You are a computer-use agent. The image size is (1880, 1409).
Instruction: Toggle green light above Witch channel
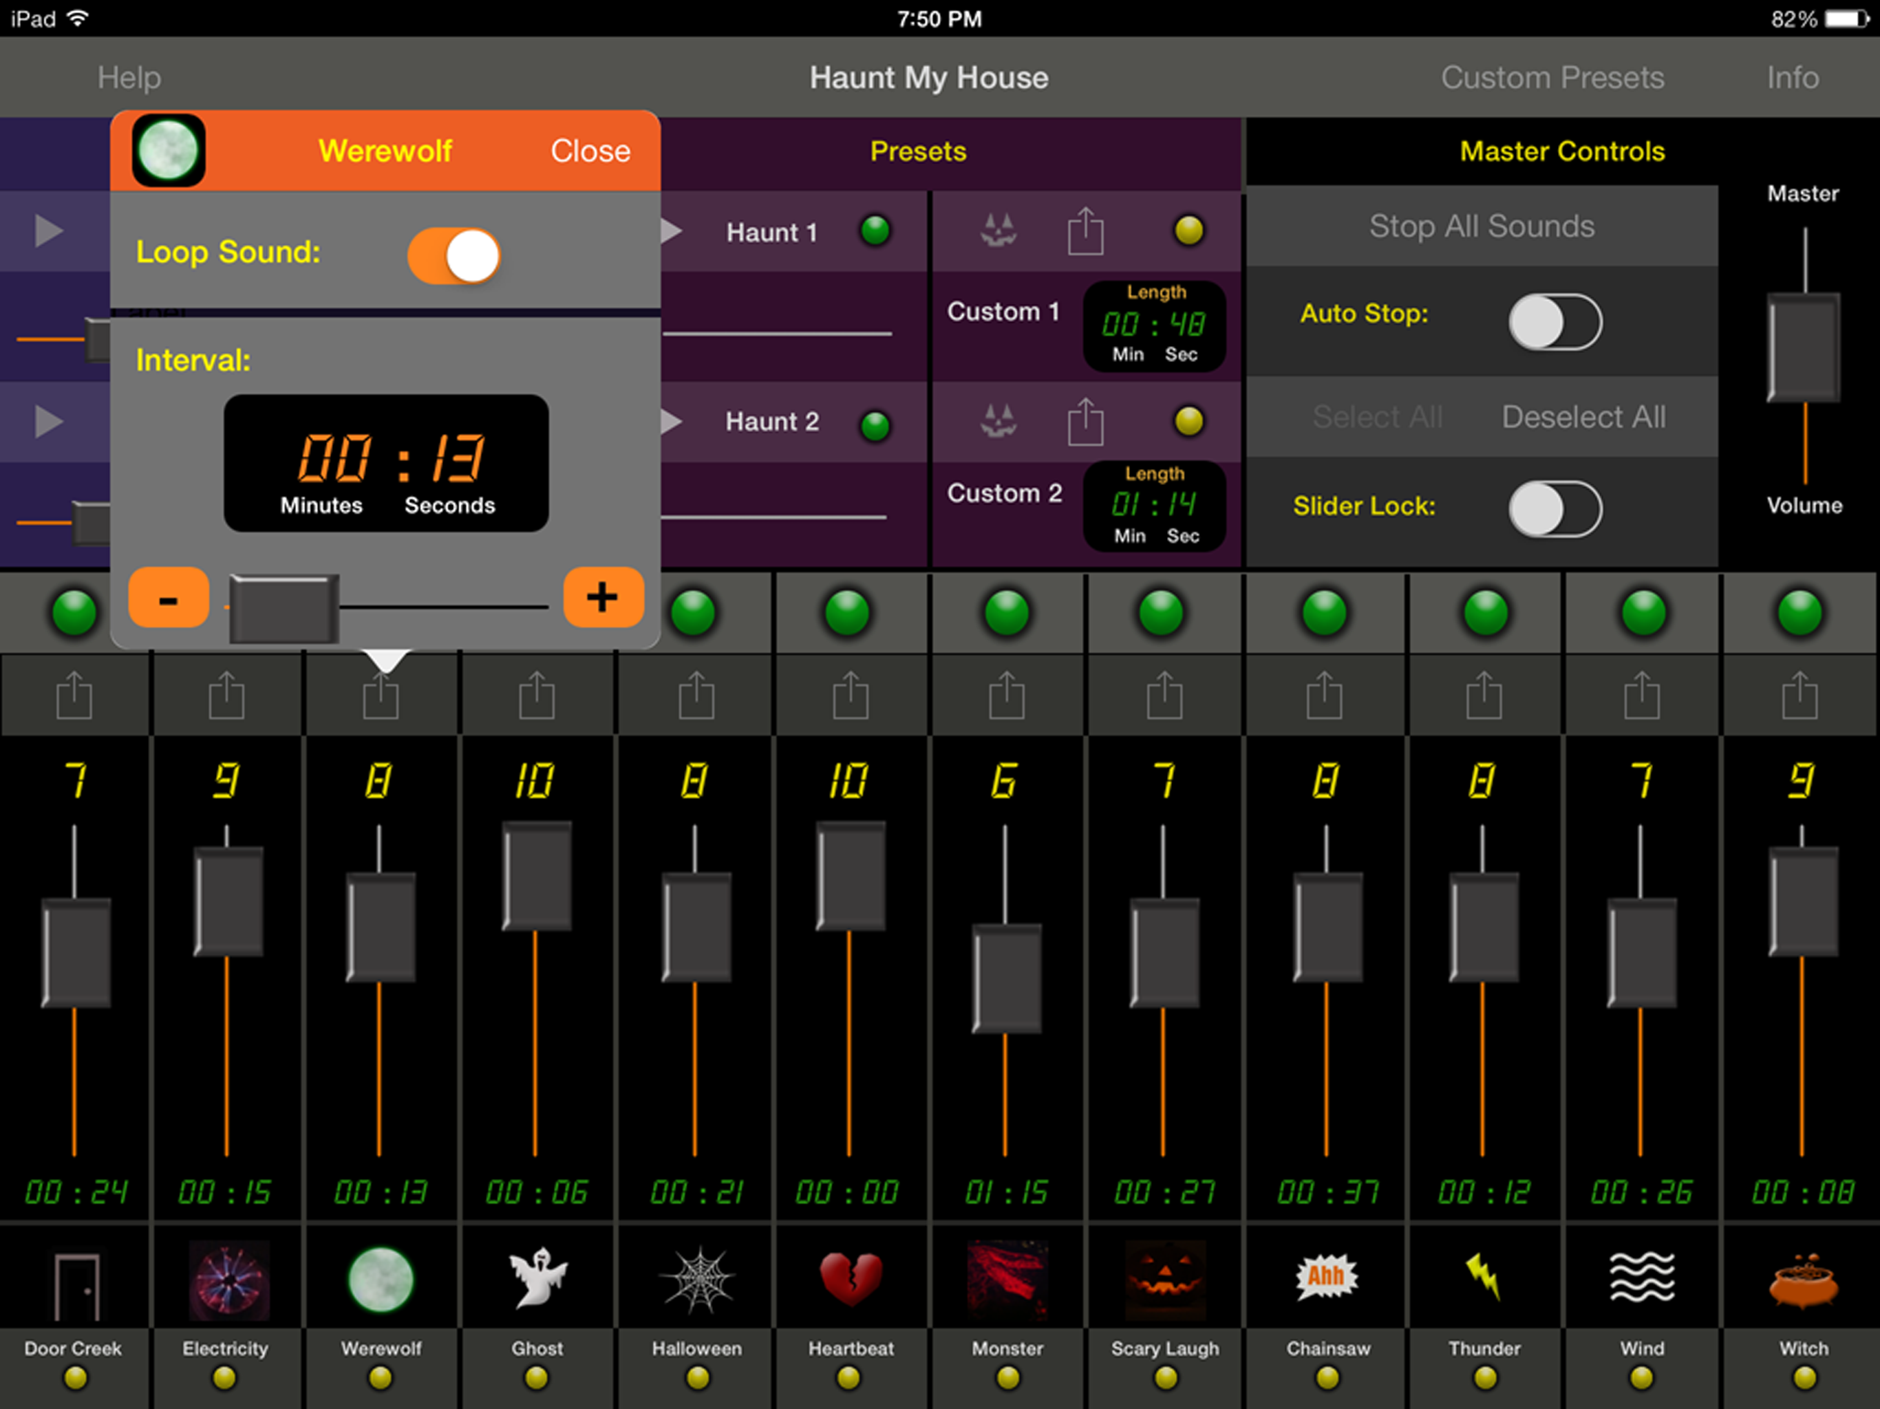pyautogui.click(x=1800, y=612)
